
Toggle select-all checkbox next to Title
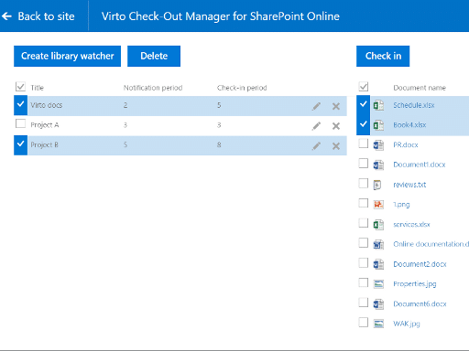pyautogui.click(x=20, y=87)
